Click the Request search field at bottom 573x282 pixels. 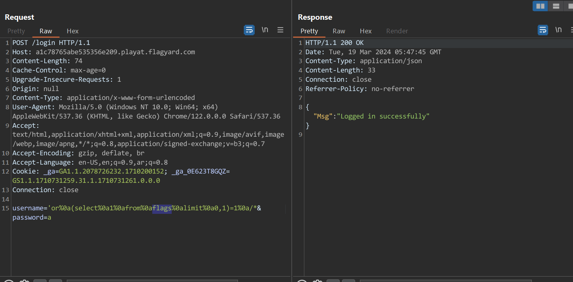click(x=151, y=280)
